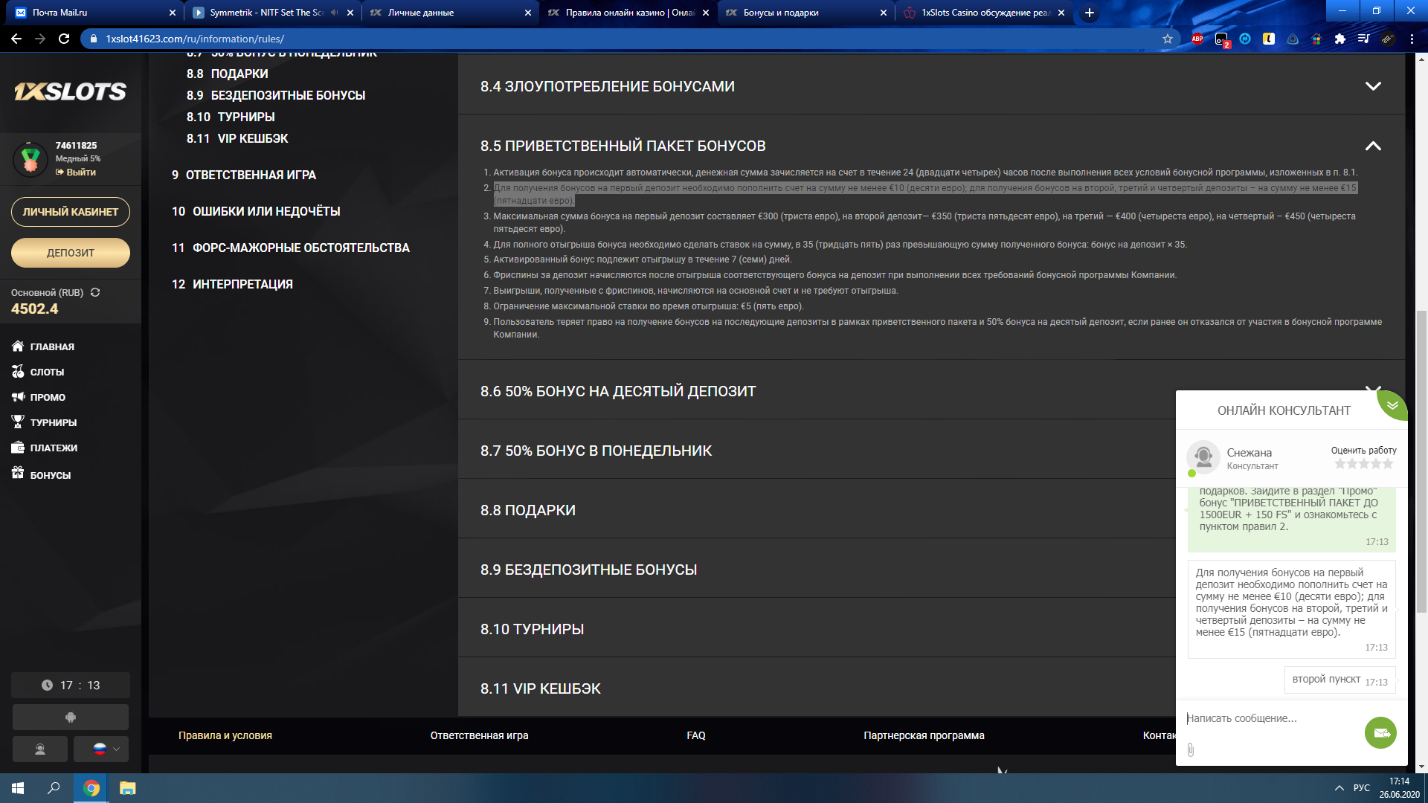Click the Выйти logout link
Screen dimensions: 1428x803
pos(80,172)
